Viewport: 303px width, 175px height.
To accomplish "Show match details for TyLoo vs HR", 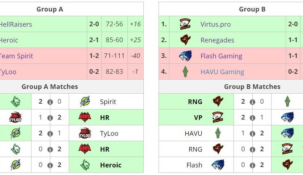I will point(50,118).
